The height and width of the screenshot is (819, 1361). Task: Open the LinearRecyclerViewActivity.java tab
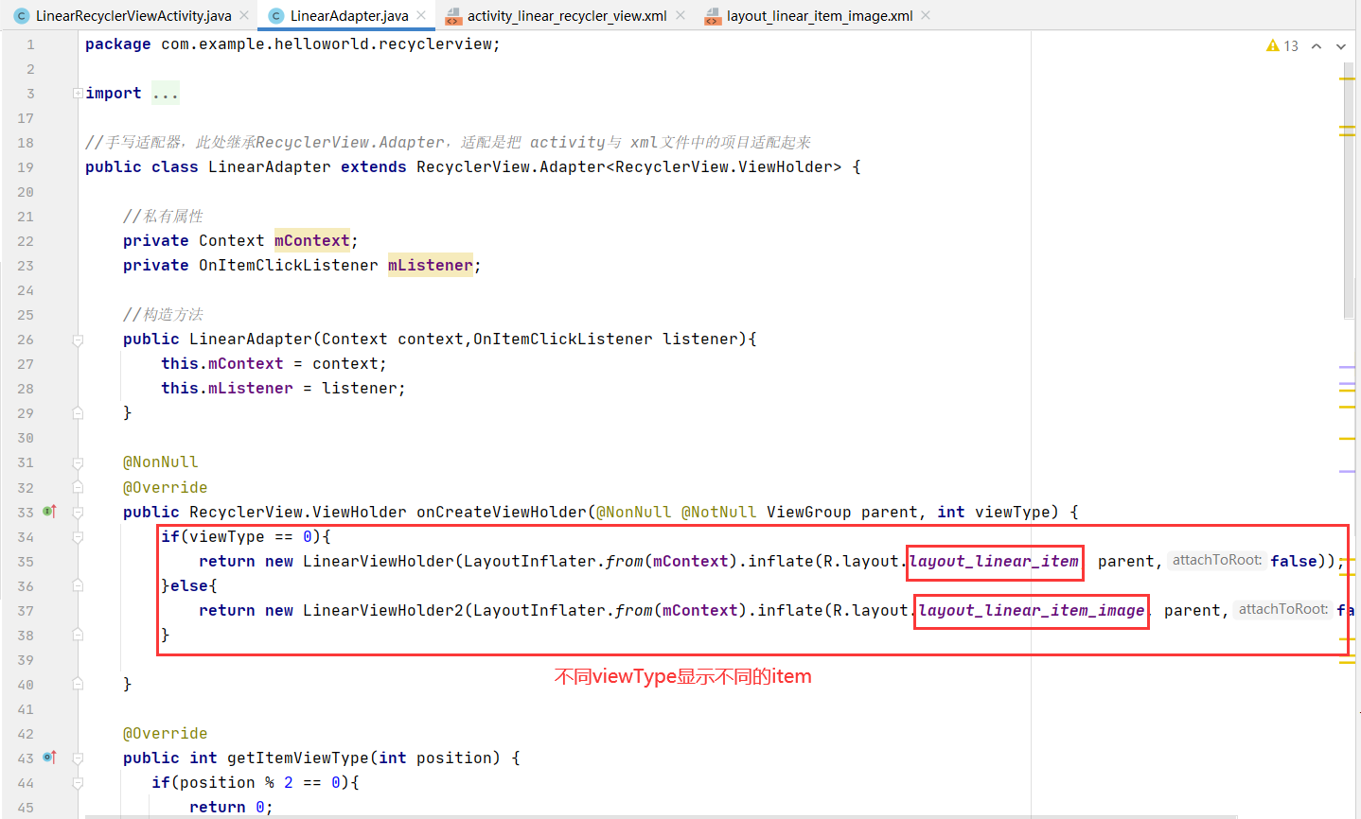(133, 15)
